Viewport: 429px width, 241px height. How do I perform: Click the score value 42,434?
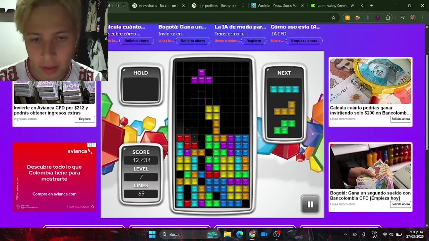(141, 160)
